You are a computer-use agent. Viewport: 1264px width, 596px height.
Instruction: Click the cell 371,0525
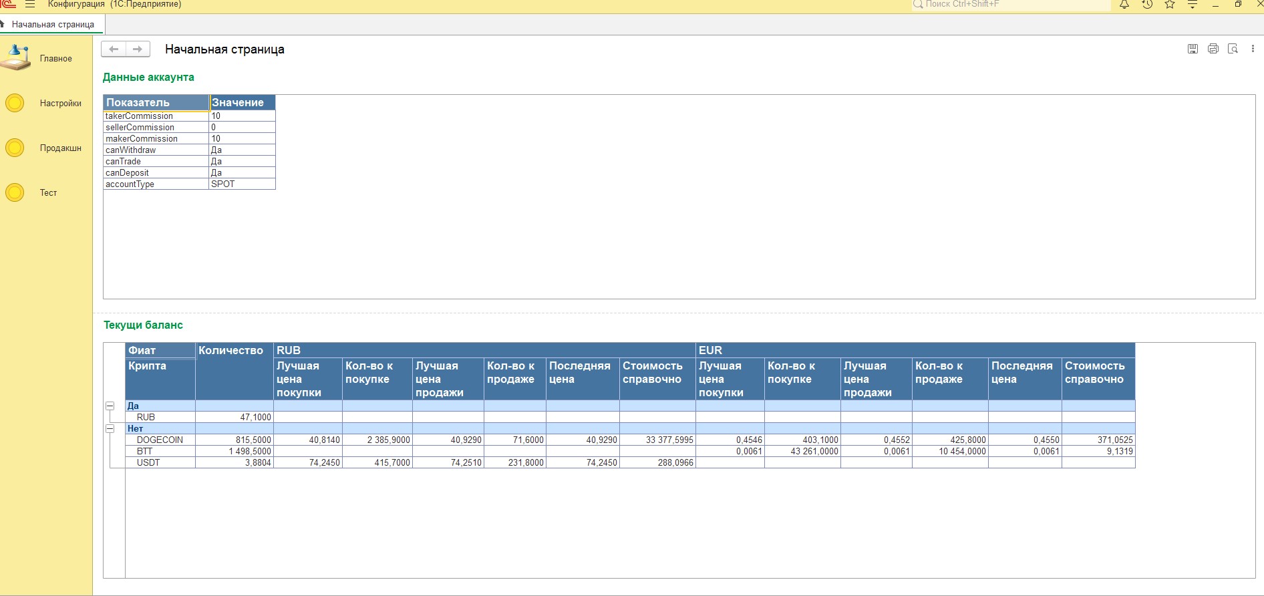click(1098, 440)
